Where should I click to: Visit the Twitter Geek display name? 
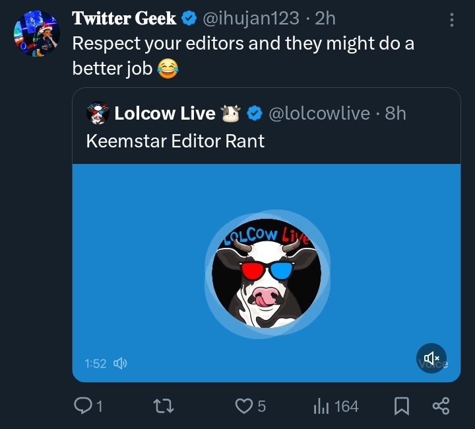[x=124, y=19]
